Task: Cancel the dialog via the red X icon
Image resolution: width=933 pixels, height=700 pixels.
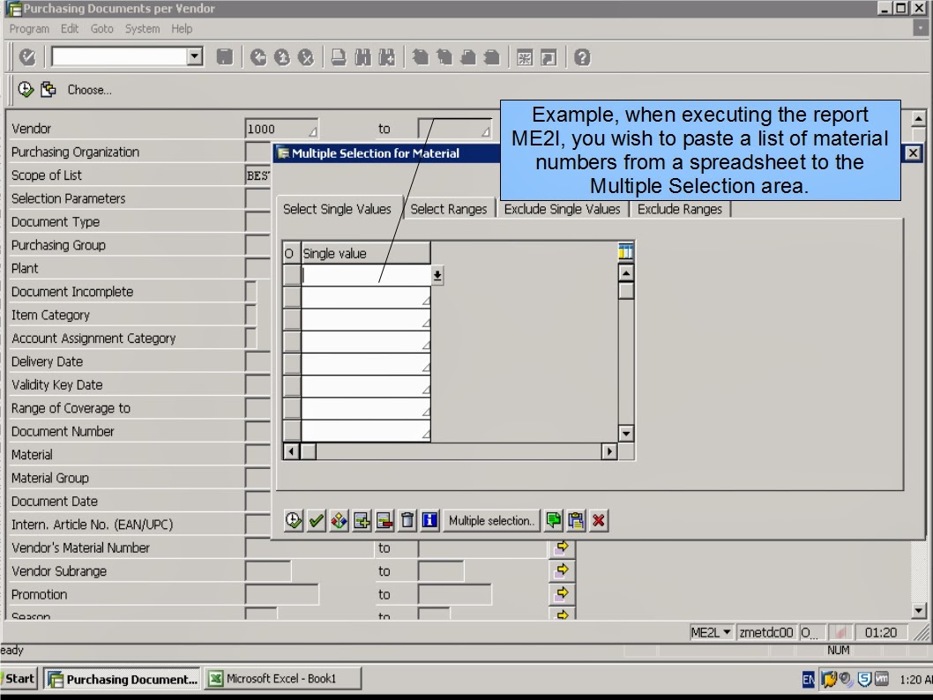Action: pos(599,520)
